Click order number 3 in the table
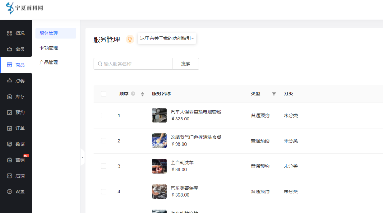383x213 pixels. [x=119, y=166]
